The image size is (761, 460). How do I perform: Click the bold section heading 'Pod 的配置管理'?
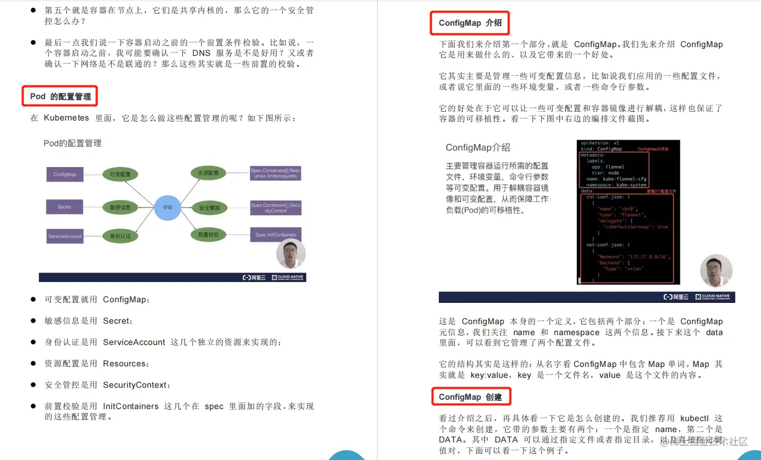60,96
